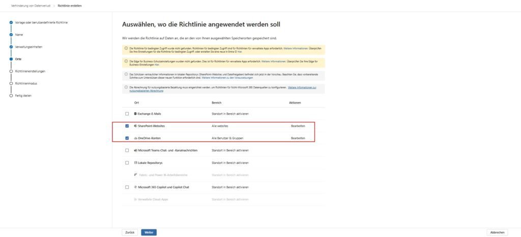Enable the Exchange-E-Mails checkbox
The height and width of the screenshot is (237, 521).
point(127,114)
